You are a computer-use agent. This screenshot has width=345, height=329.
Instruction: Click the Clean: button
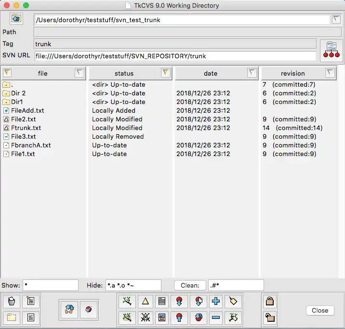coord(190,285)
